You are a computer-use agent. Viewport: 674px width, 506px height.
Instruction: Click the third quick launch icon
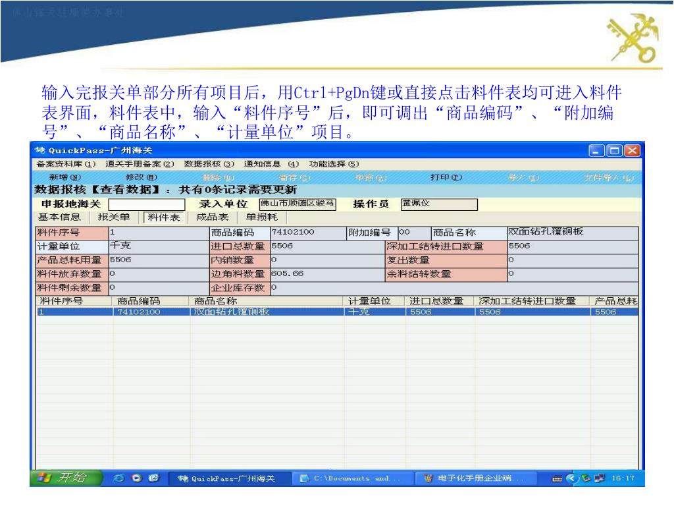point(154,478)
